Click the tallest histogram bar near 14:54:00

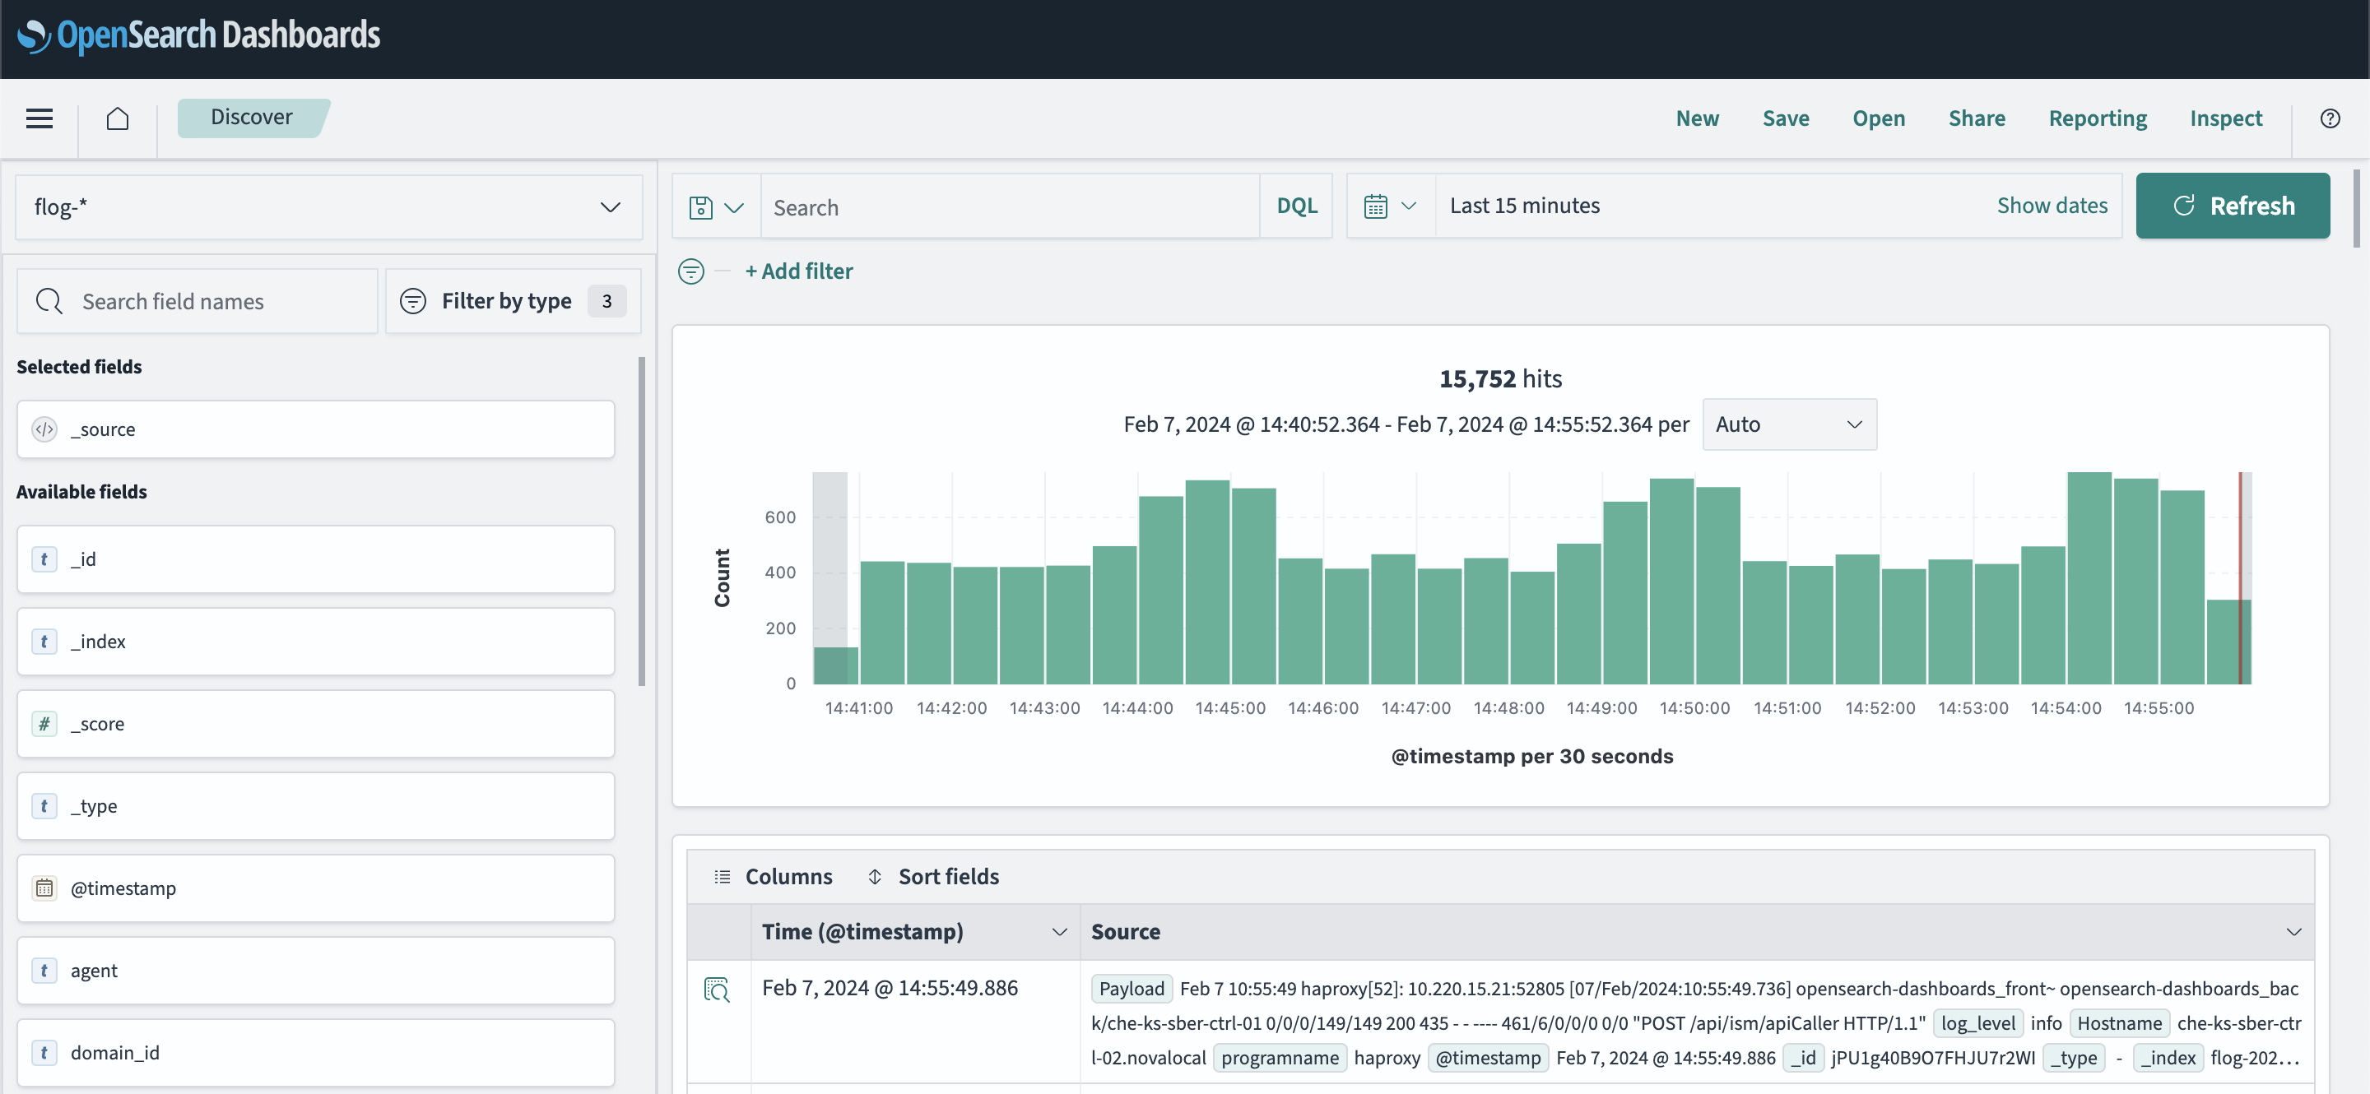tap(2089, 577)
